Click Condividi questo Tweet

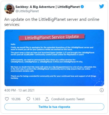tap(68, 99)
